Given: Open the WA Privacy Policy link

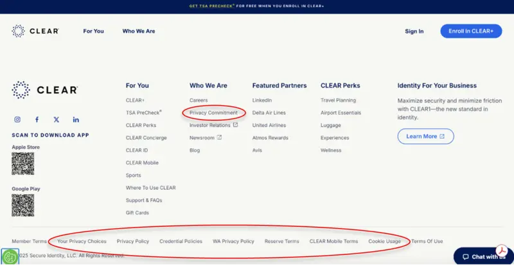Looking at the screenshot, I should coord(233,242).
